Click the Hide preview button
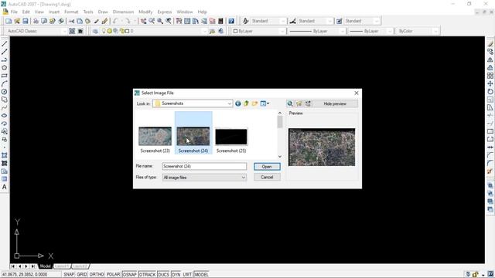 point(335,103)
